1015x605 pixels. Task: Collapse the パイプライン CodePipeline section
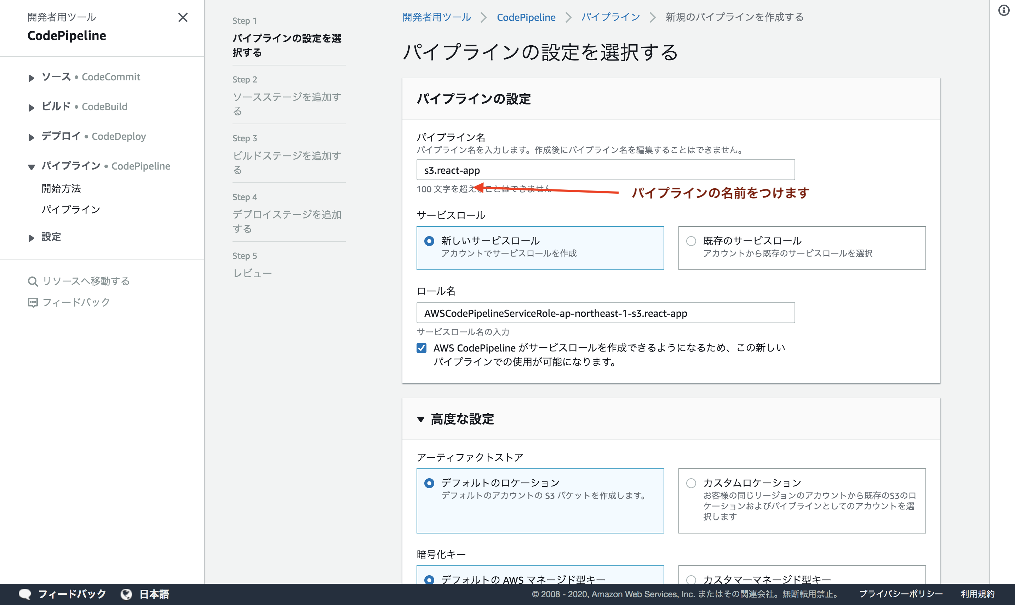pos(31,167)
